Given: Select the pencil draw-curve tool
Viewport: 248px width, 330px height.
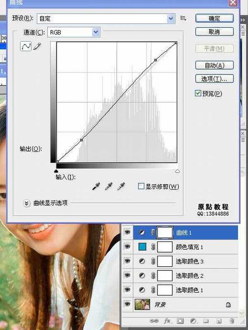Looking at the screenshot, I should coord(37,46).
